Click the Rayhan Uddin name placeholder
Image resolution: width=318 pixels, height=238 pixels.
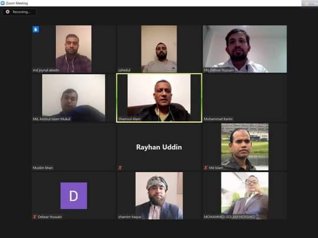point(159,147)
